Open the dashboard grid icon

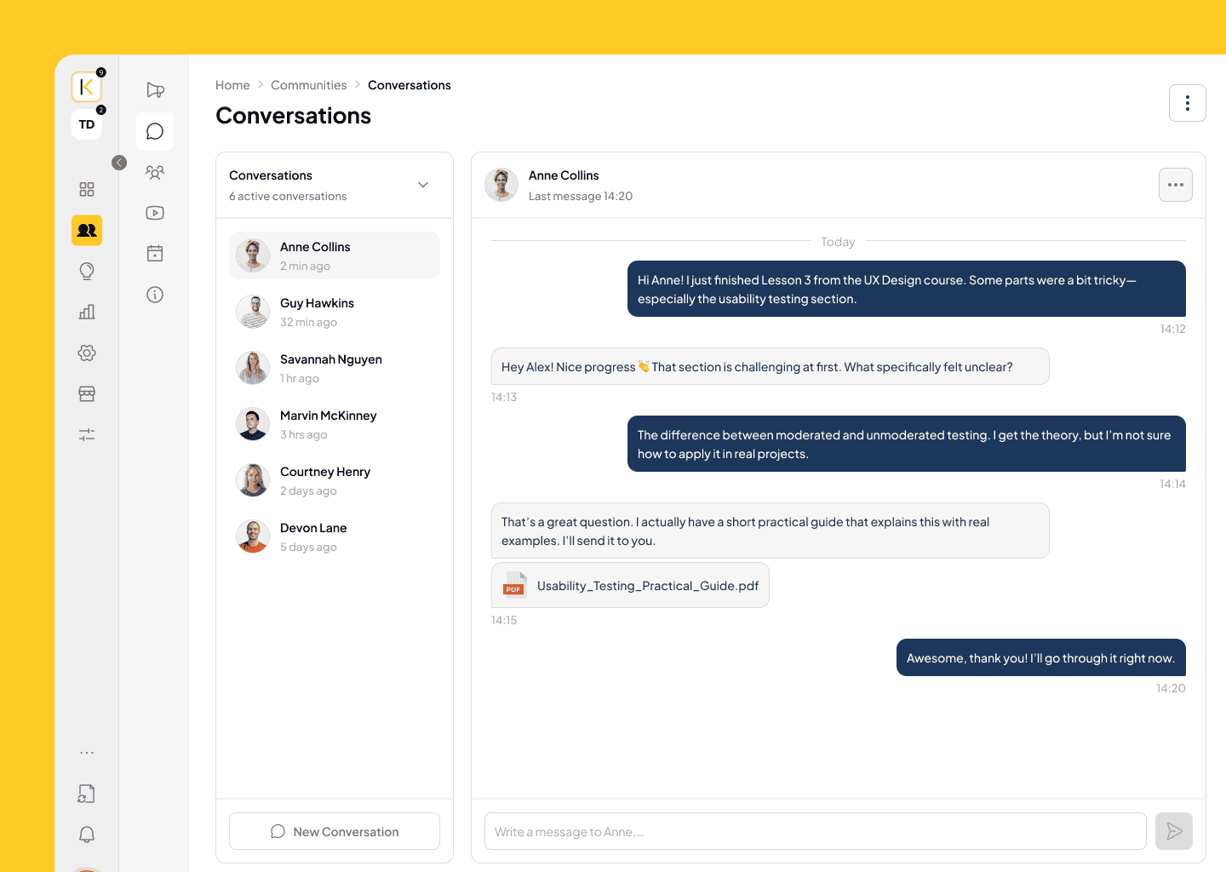coord(87,189)
